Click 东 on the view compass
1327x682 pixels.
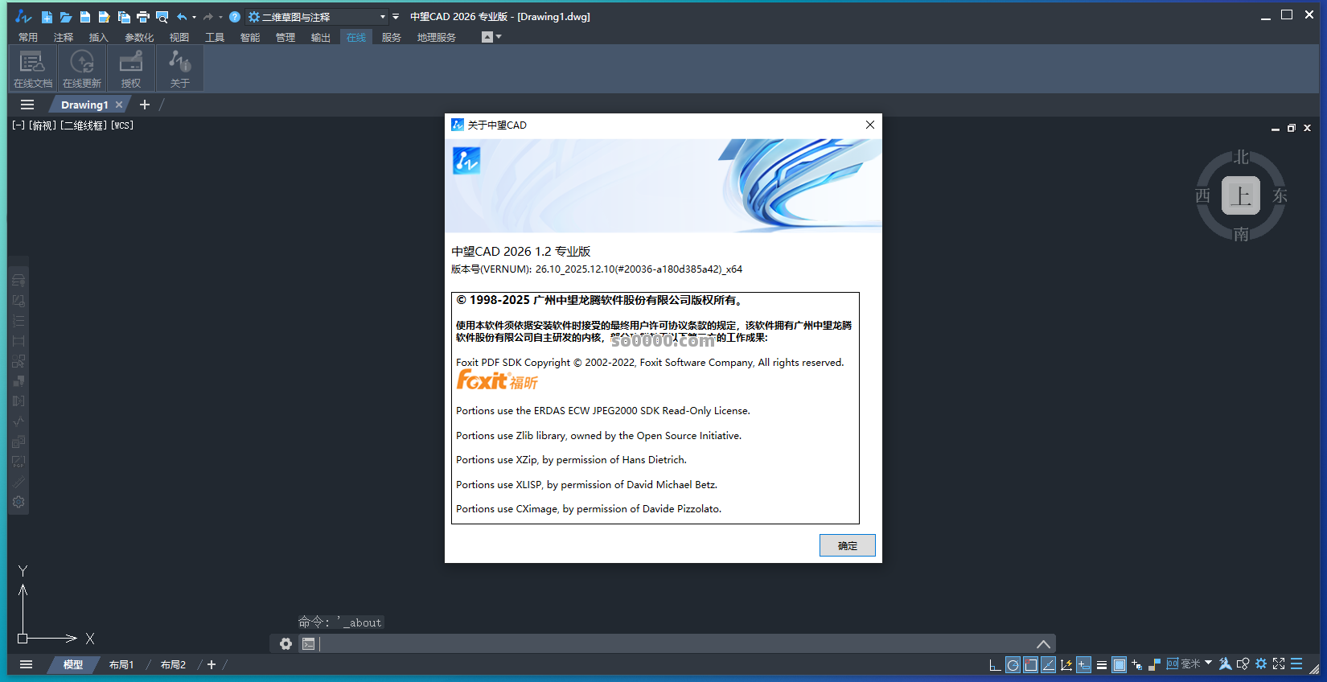1280,195
